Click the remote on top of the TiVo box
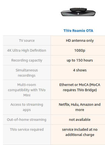 point(78,10)
